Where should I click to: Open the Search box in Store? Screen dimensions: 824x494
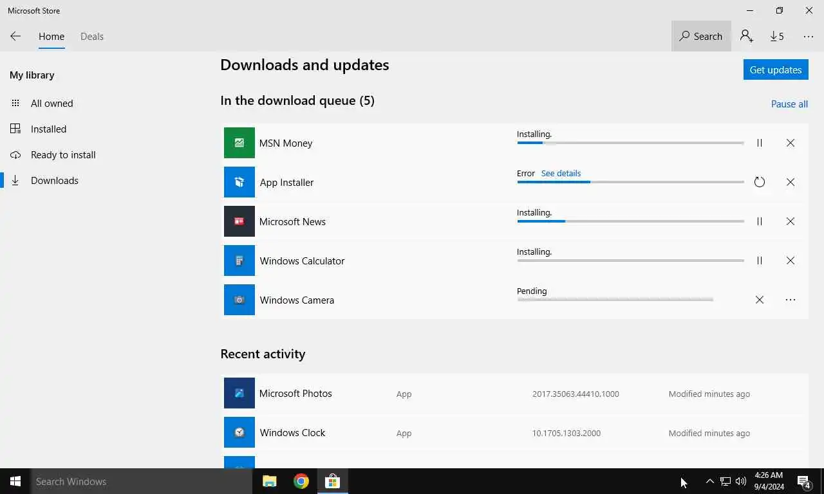tap(701, 37)
